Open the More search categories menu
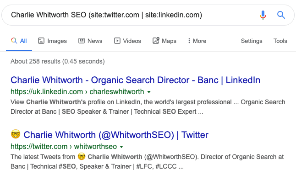The height and width of the screenshot is (175, 296). pyautogui.click(x=197, y=41)
